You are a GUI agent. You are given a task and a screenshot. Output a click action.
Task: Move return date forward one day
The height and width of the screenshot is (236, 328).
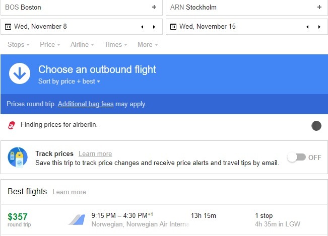point(318,27)
